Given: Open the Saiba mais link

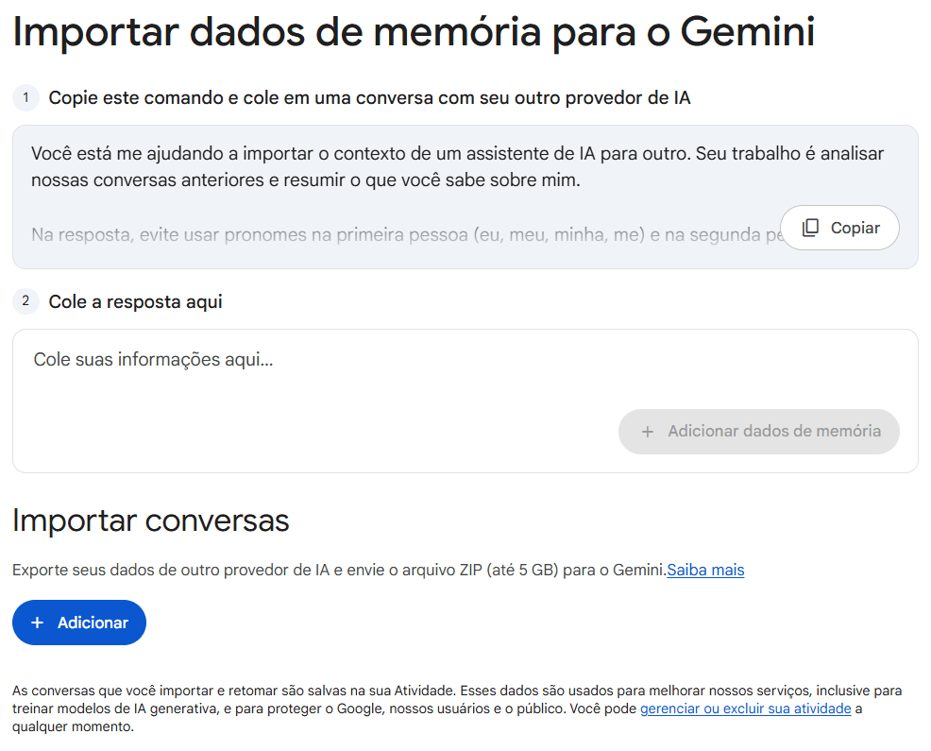Looking at the screenshot, I should pos(705,570).
